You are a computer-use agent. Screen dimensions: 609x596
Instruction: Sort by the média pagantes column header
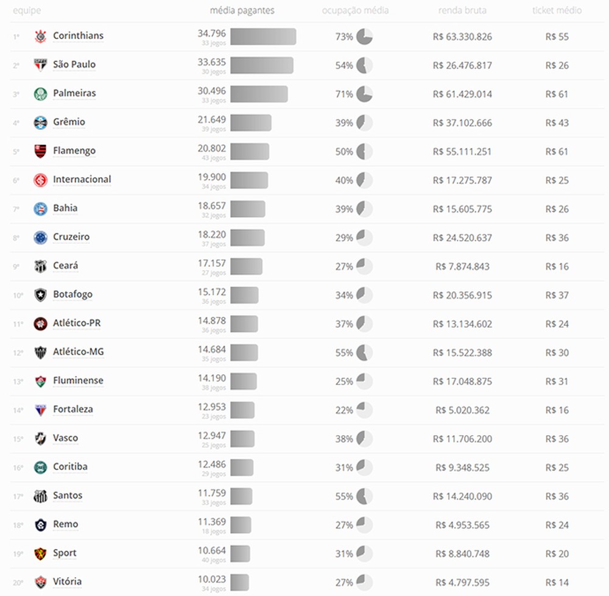242,10
